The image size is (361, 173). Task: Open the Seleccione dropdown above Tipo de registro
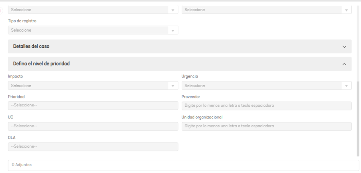point(93,10)
